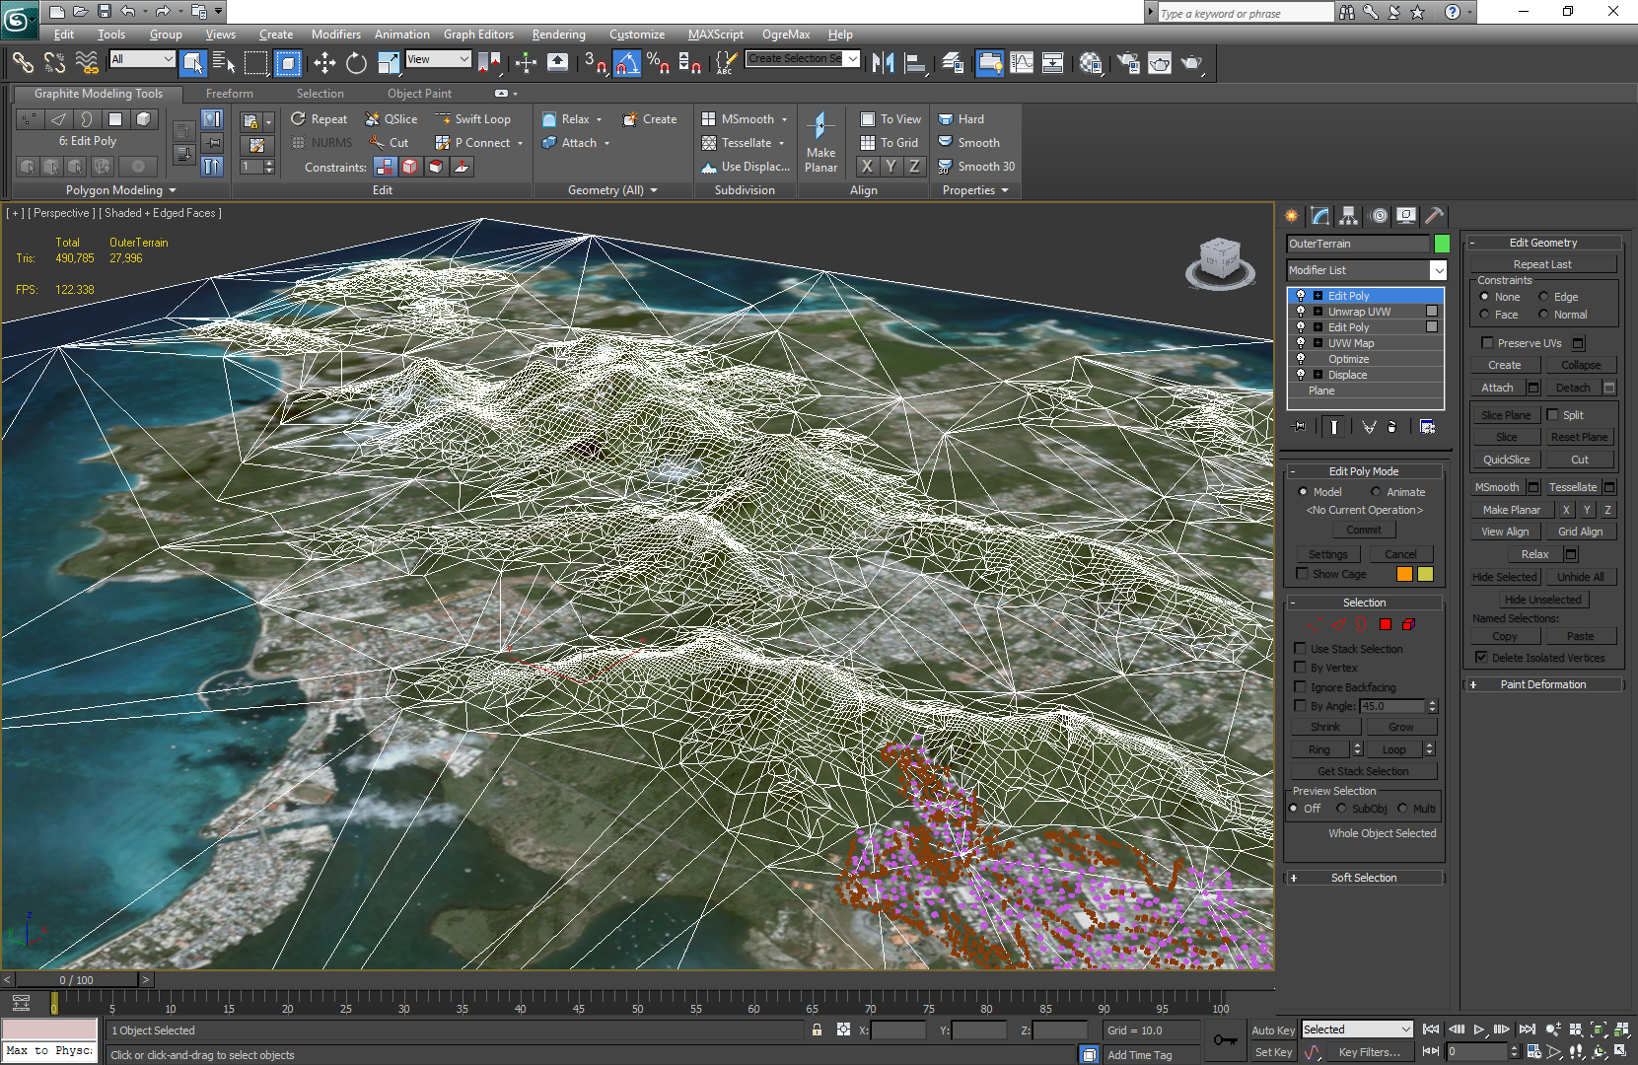The height and width of the screenshot is (1065, 1638).
Task: Expand the Paint Deformation rollout
Action: [x=1542, y=684]
